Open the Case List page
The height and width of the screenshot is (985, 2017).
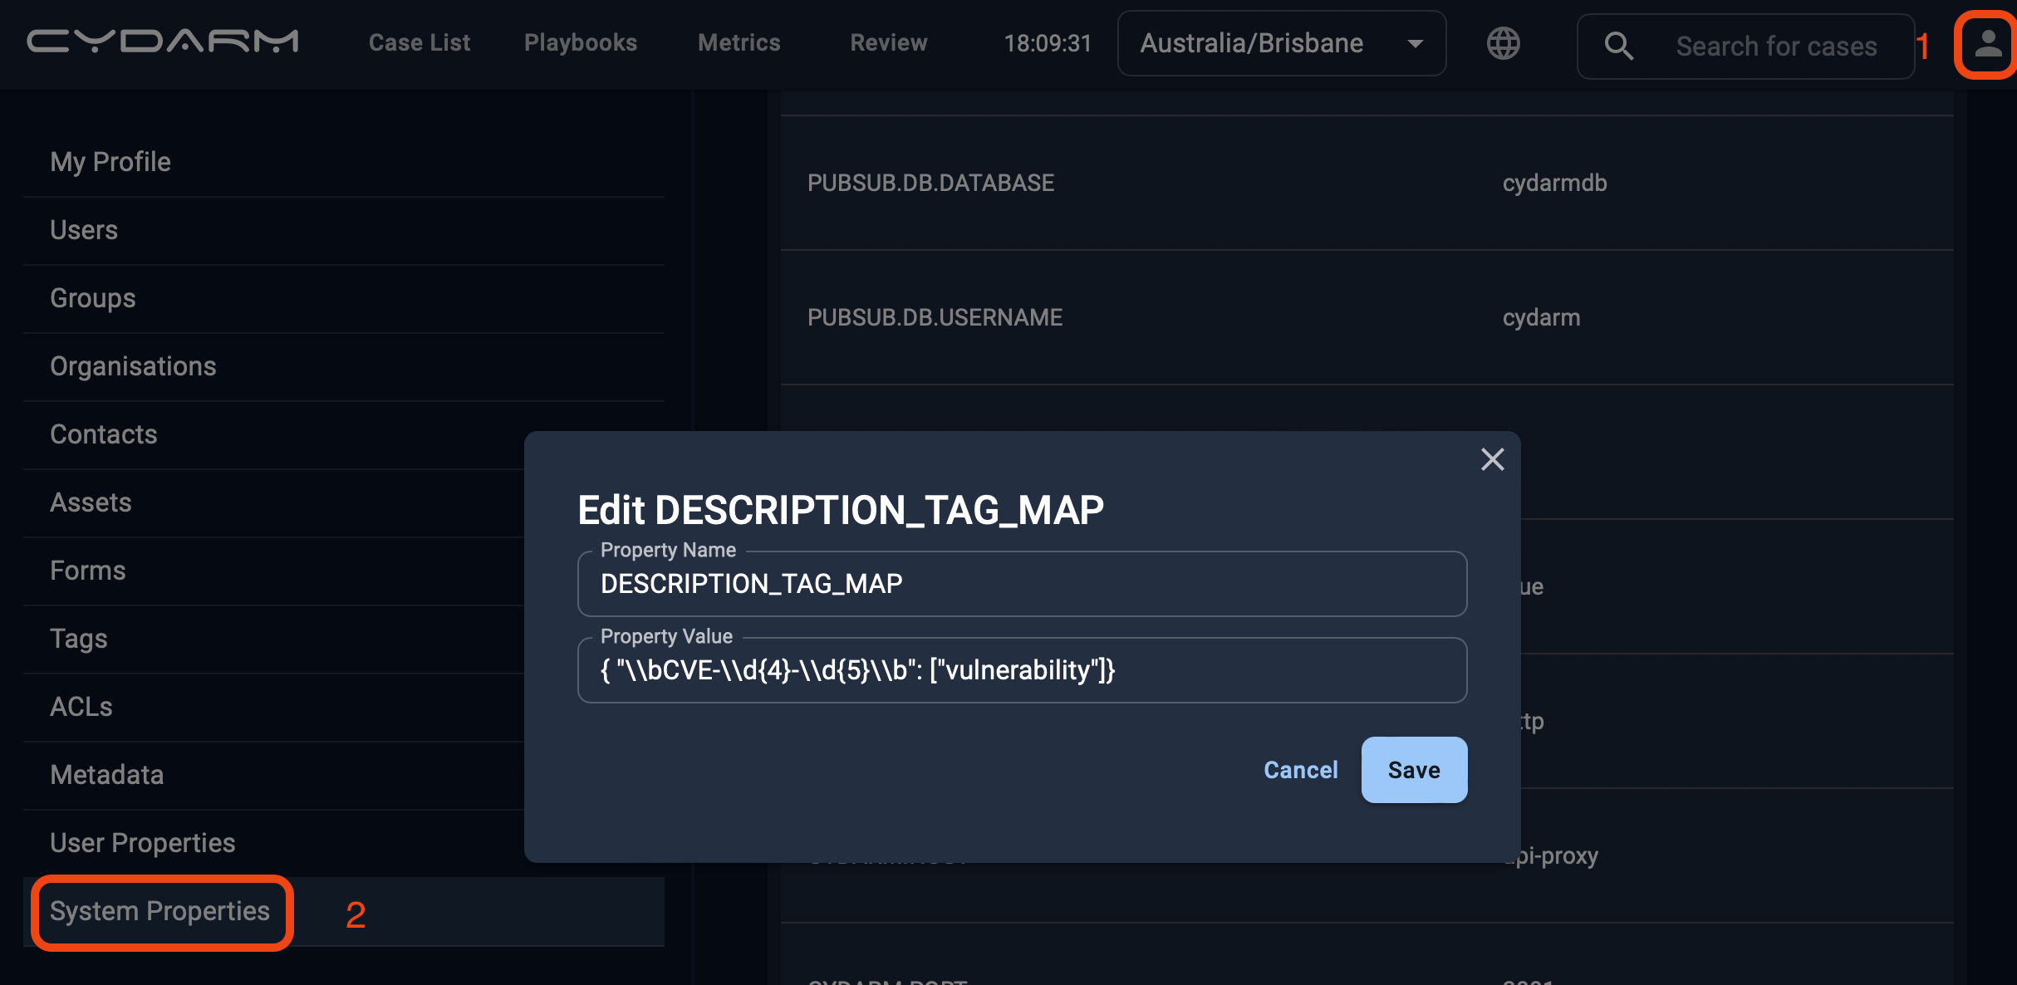click(x=419, y=43)
